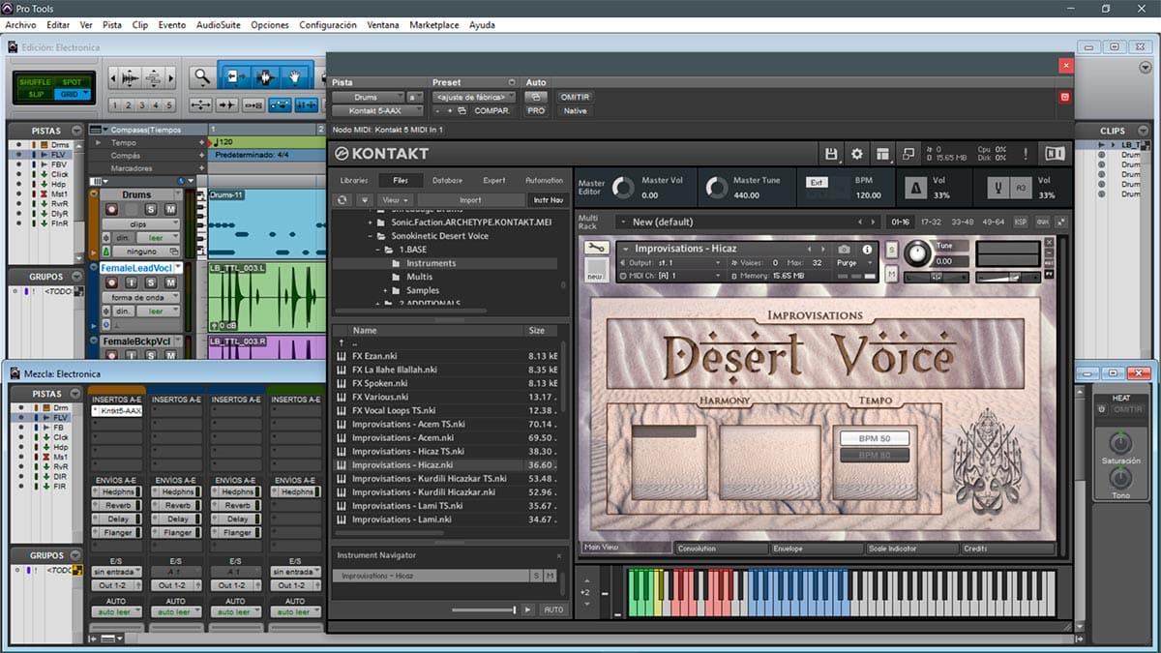Select the 17-32 multi rack page
This screenshot has width=1161, height=653.
click(x=931, y=222)
